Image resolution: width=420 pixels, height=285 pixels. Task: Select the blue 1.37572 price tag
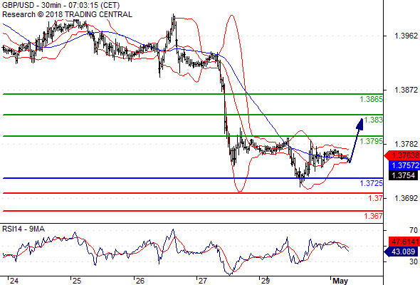point(404,165)
